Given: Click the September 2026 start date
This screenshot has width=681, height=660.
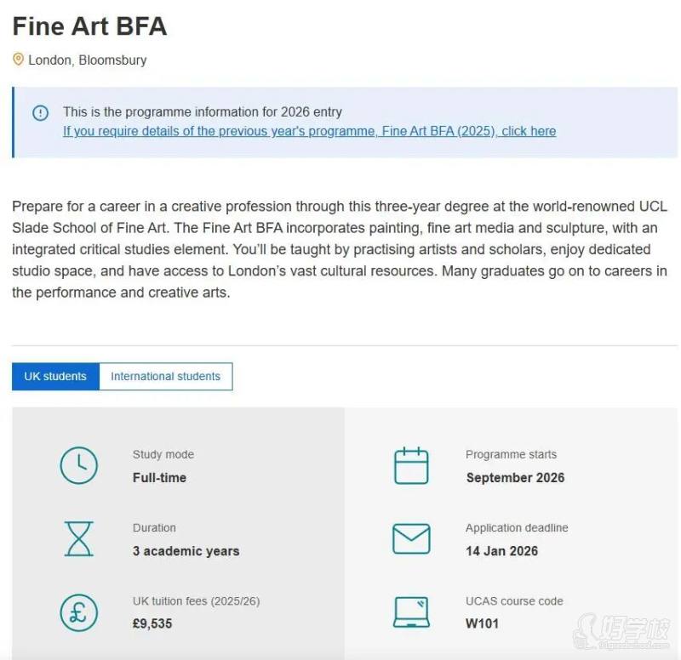Looking at the screenshot, I should click(515, 477).
